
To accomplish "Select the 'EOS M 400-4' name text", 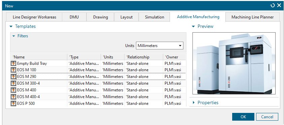I will pyautogui.click(x=29, y=96).
